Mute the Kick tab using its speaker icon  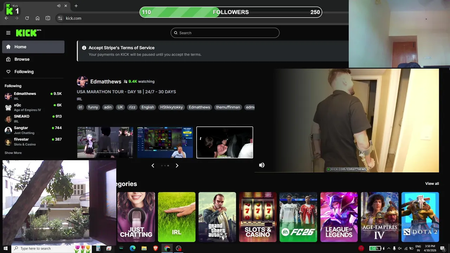59,6
